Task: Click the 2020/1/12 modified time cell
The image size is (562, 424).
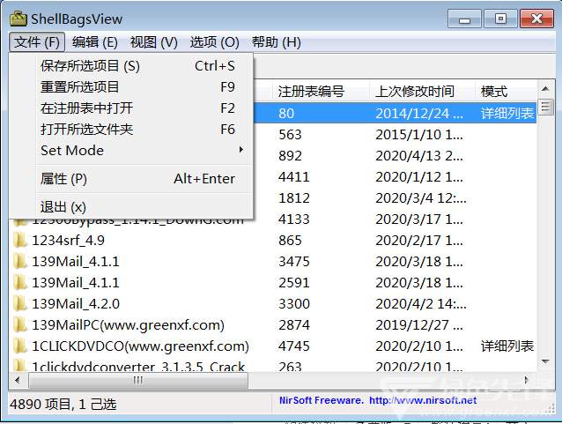Action: pyautogui.click(x=419, y=177)
